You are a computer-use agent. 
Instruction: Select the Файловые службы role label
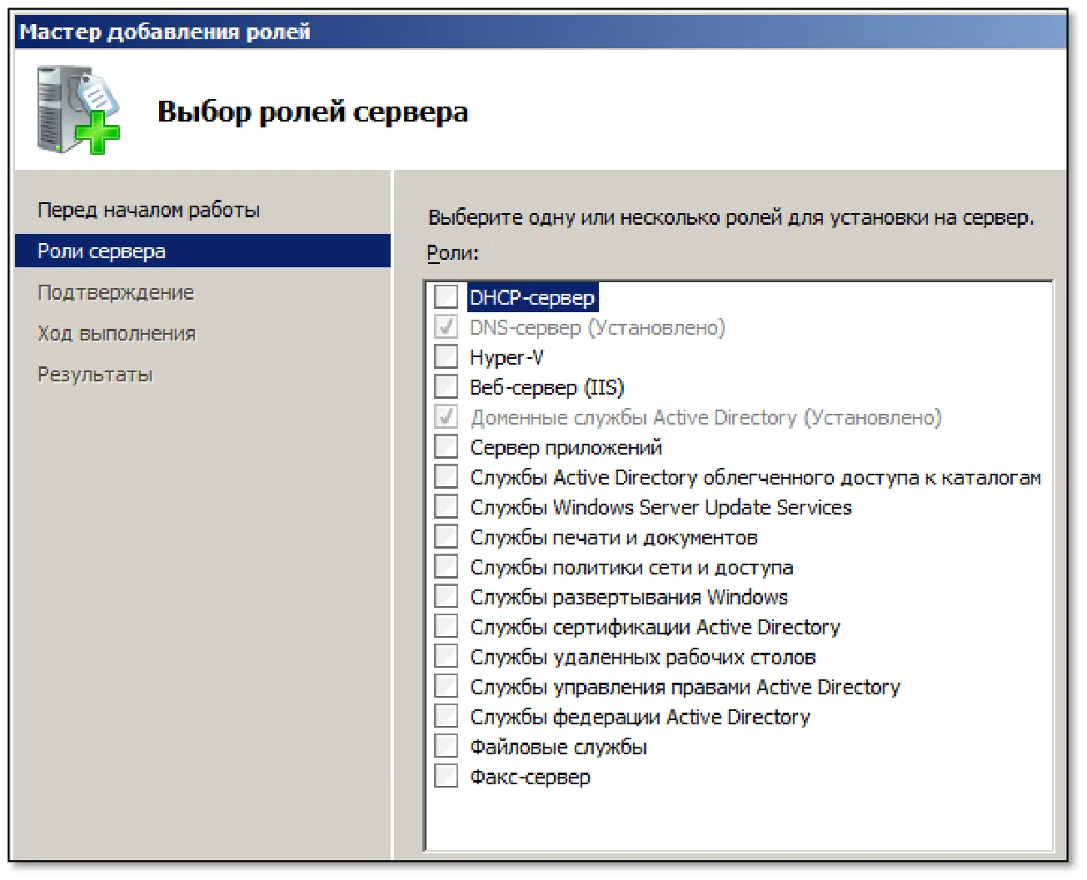(558, 747)
